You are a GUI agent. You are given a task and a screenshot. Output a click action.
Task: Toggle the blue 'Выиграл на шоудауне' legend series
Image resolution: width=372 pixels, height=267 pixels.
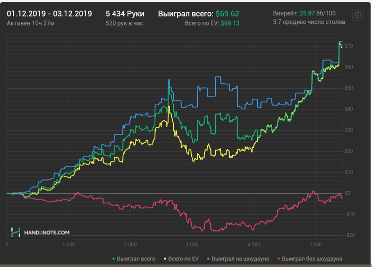[238, 259]
